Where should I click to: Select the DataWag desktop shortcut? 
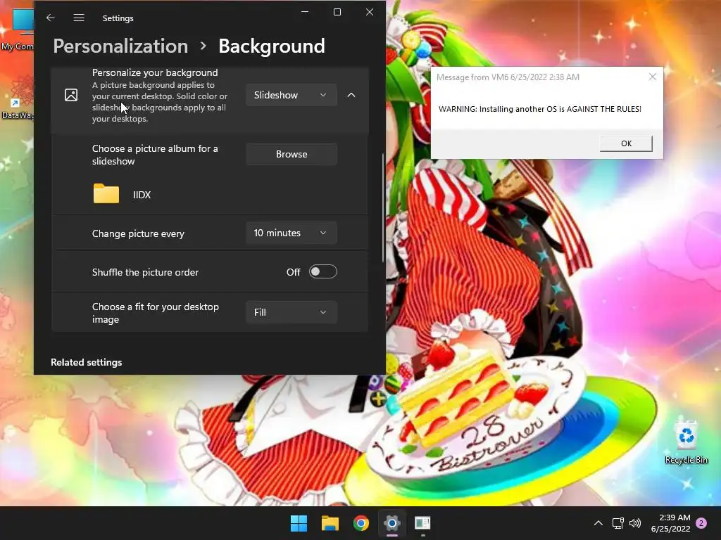click(17, 98)
